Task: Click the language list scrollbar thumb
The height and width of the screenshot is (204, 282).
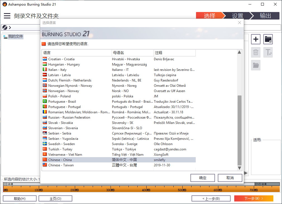Action: [239, 131]
